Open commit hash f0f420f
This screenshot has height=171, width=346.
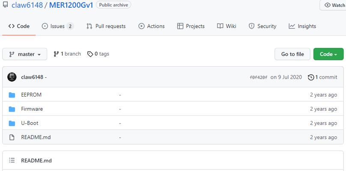[x=258, y=77]
